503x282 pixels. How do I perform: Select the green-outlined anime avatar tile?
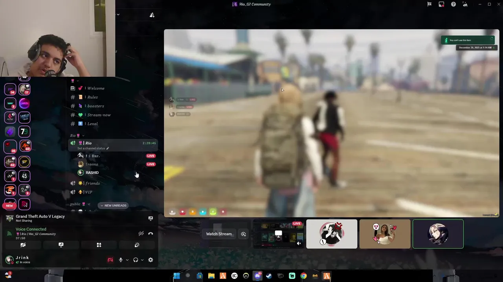coord(438,234)
